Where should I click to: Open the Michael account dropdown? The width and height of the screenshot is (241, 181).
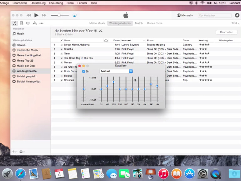coord(185,15)
